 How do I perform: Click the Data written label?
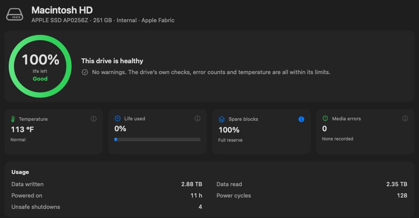tap(27, 184)
